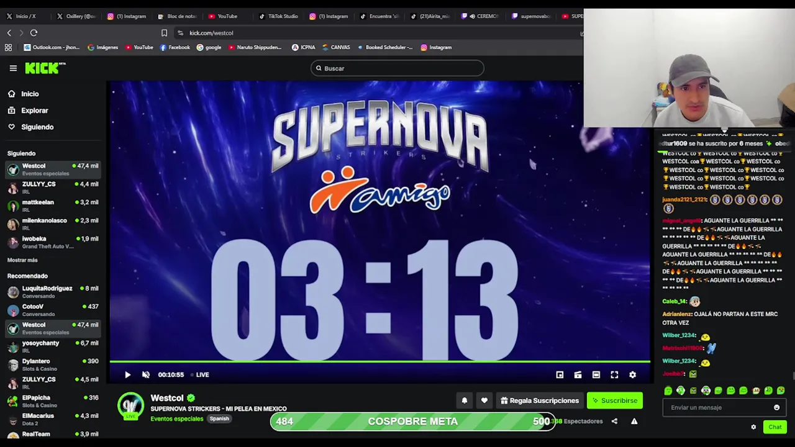
Task: Report stream via warning triangle icon
Action: pyautogui.click(x=634, y=421)
